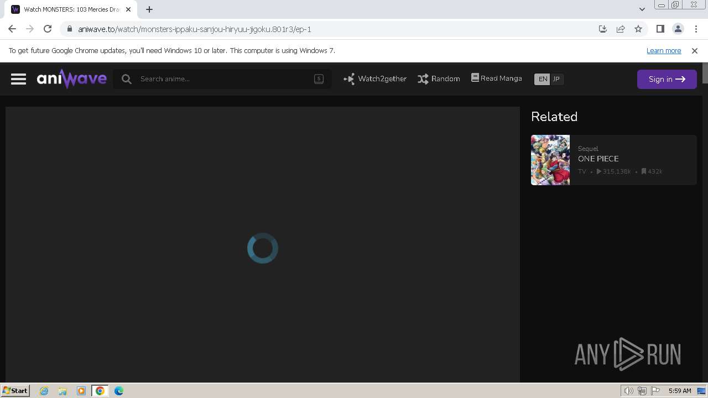The width and height of the screenshot is (708, 398).
Task: Click install/download icon in address bar
Action: point(603,29)
